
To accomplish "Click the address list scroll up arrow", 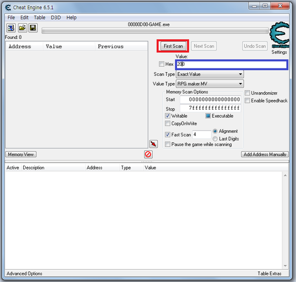I will [x=285, y=176].
